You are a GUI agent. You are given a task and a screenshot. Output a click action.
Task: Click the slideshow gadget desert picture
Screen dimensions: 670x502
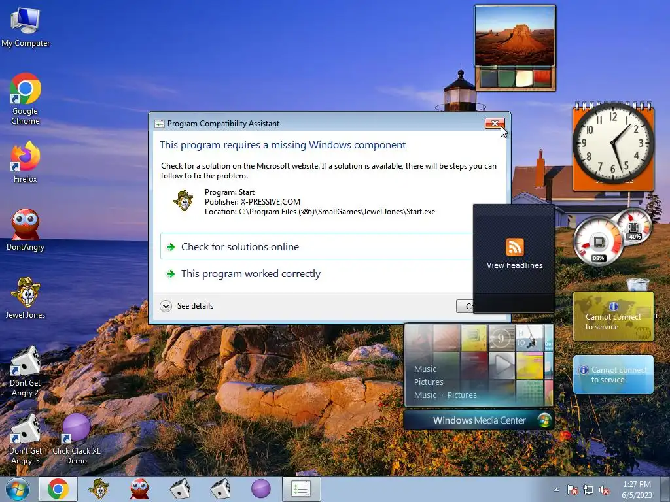point(516,37)
